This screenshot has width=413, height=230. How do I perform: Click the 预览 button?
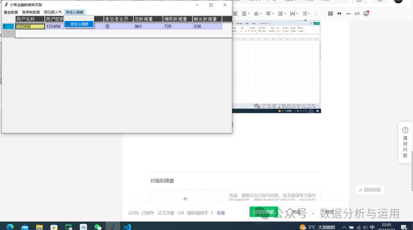point(296,212)
